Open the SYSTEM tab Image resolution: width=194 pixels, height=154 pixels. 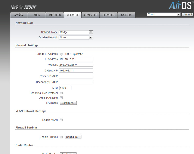tap(126, 15)
